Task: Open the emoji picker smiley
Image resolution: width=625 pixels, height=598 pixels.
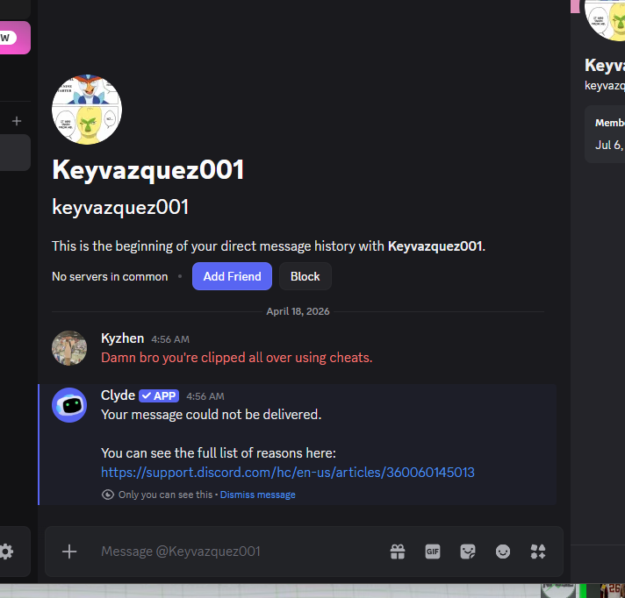Action: click(503, 552)
